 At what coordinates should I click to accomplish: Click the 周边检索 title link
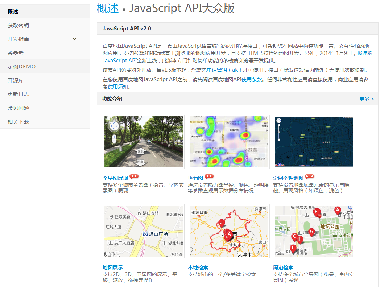(x=283, y=268)
